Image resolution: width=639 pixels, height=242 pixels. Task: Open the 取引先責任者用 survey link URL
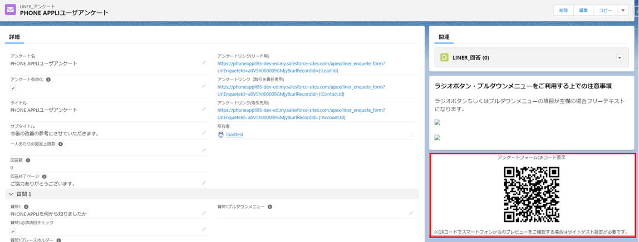click(301, 91)
